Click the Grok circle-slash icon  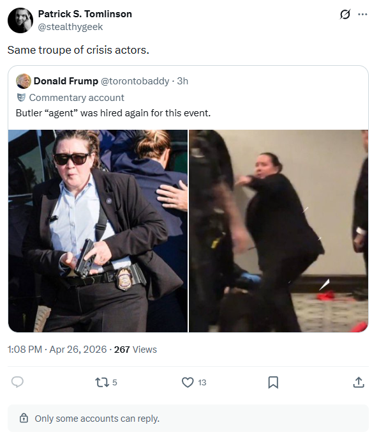point(345,14)
